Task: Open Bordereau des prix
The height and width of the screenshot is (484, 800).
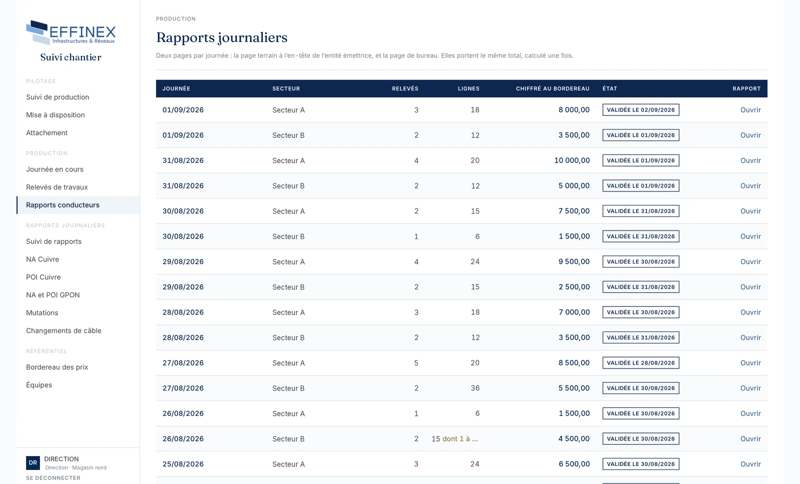Action: (57, 367)
